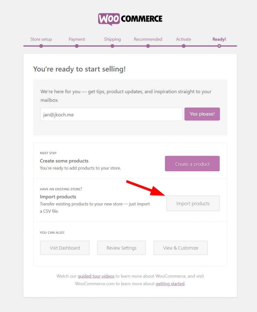Open the Shipping setup step

pos(112,39)
